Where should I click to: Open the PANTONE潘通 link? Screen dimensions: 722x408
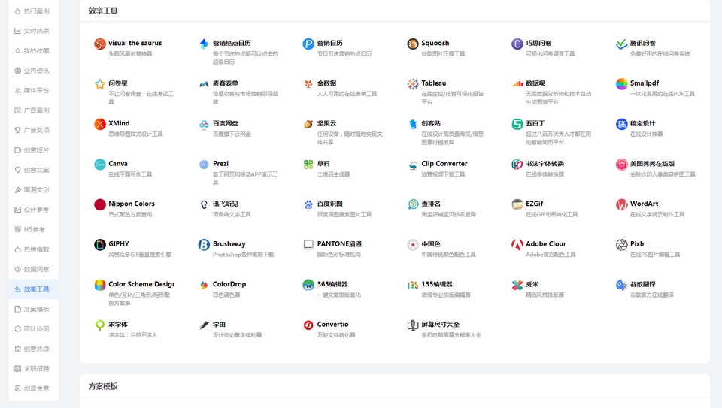(339, 243)
